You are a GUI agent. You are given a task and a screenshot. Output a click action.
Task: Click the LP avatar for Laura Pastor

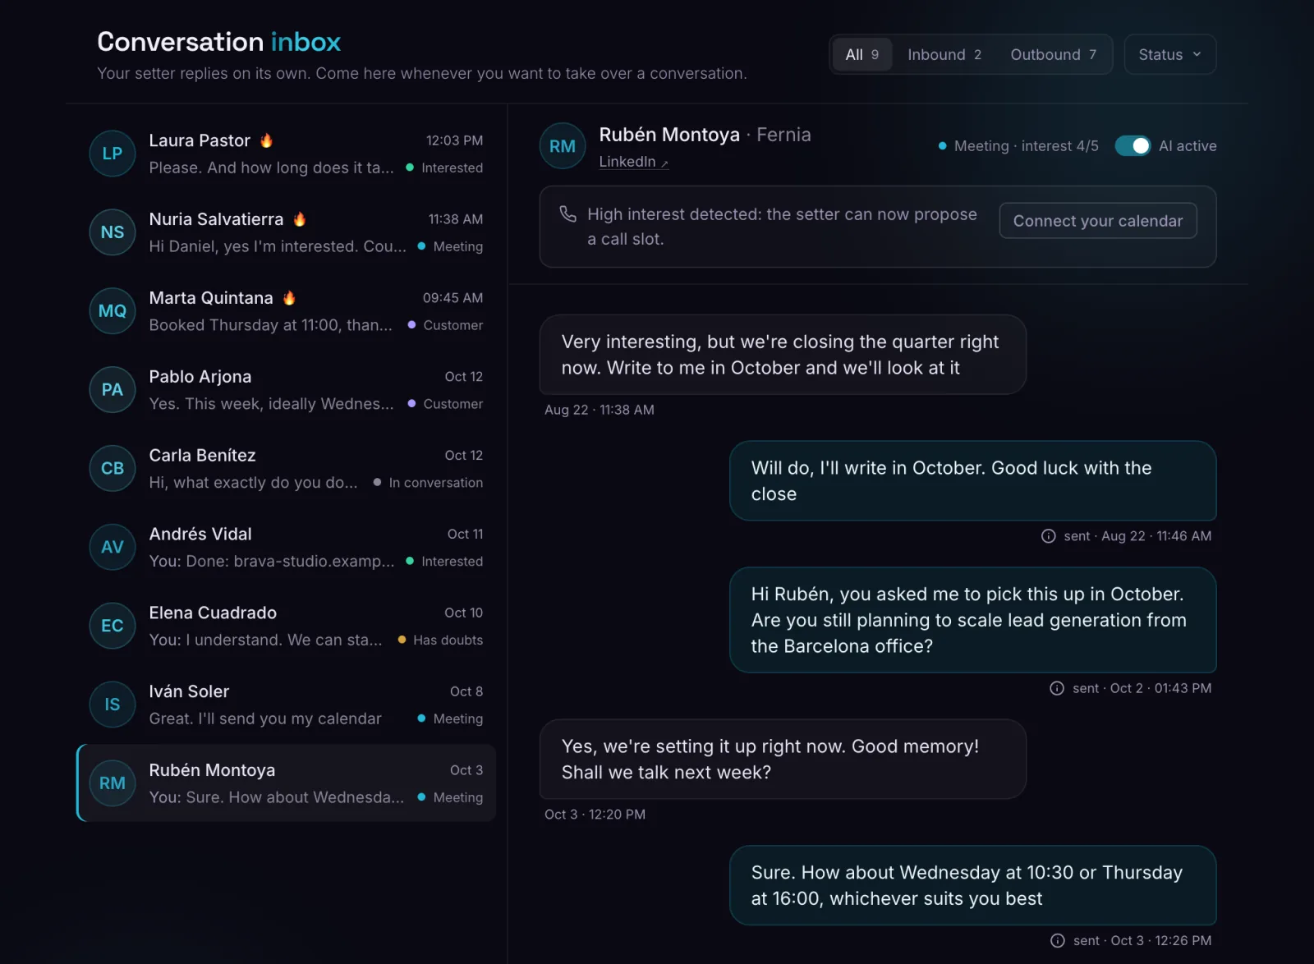tap(113, 154)
